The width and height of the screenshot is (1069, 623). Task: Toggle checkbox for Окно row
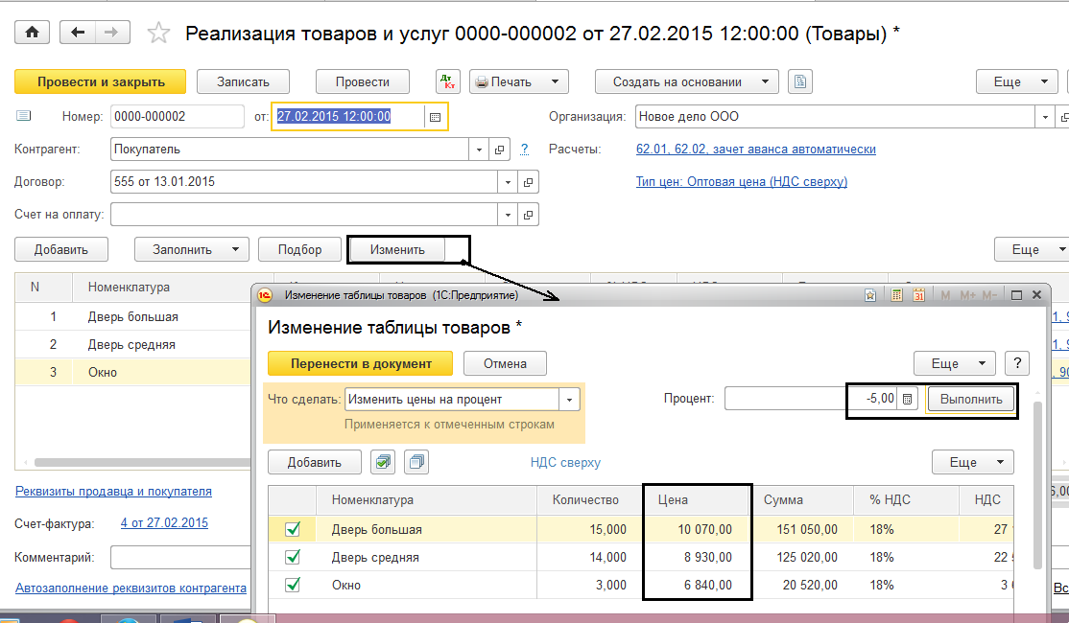click(x=293, y=585)
